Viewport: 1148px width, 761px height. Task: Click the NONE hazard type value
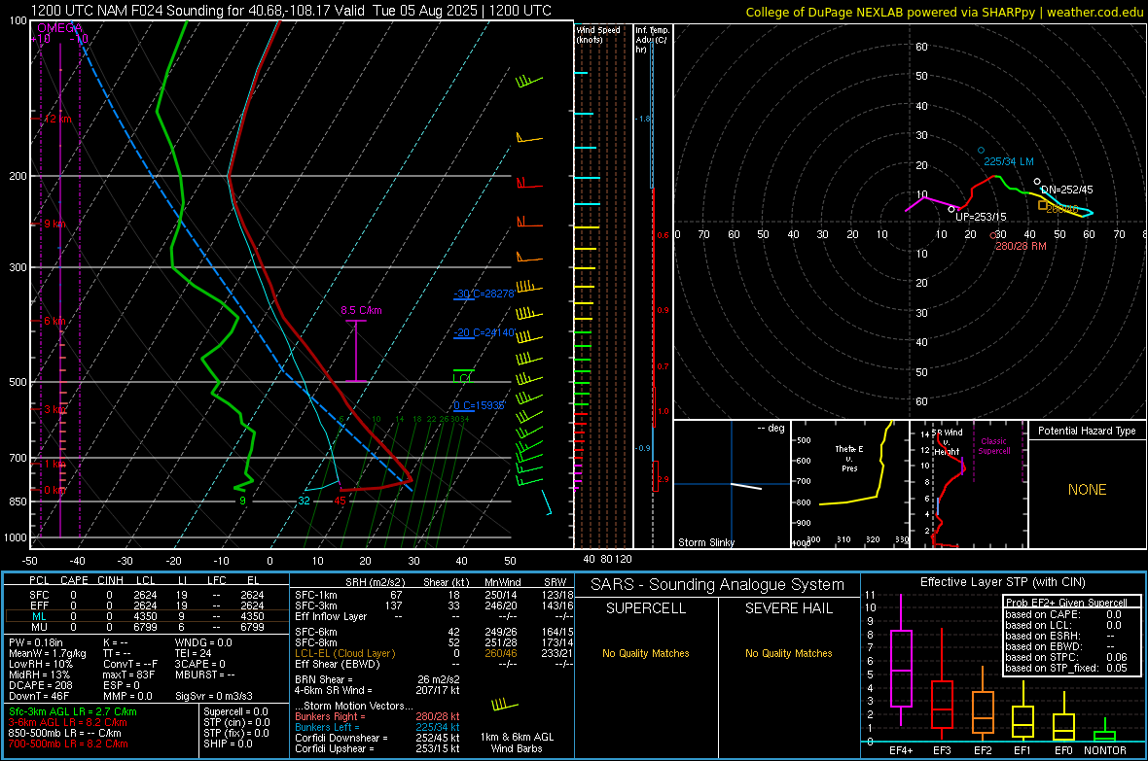pyautogui.click(x=1087, y=490)
